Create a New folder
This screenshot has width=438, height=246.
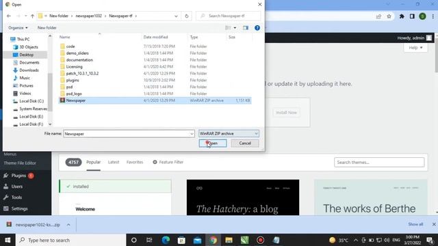(x=47, y=27)
